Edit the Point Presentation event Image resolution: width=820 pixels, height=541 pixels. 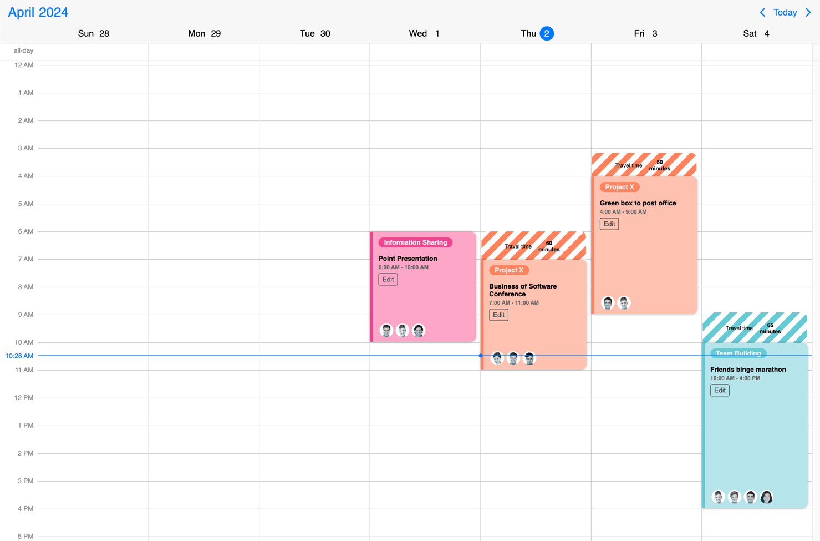click(x=388, y=279)
